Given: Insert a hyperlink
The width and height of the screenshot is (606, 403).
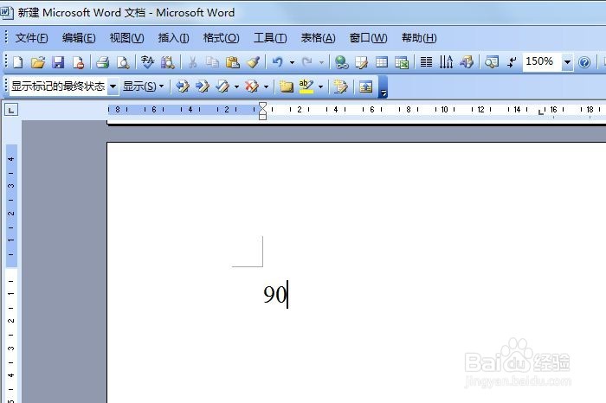Looking at the screenshot, I should tap(341, 62).
